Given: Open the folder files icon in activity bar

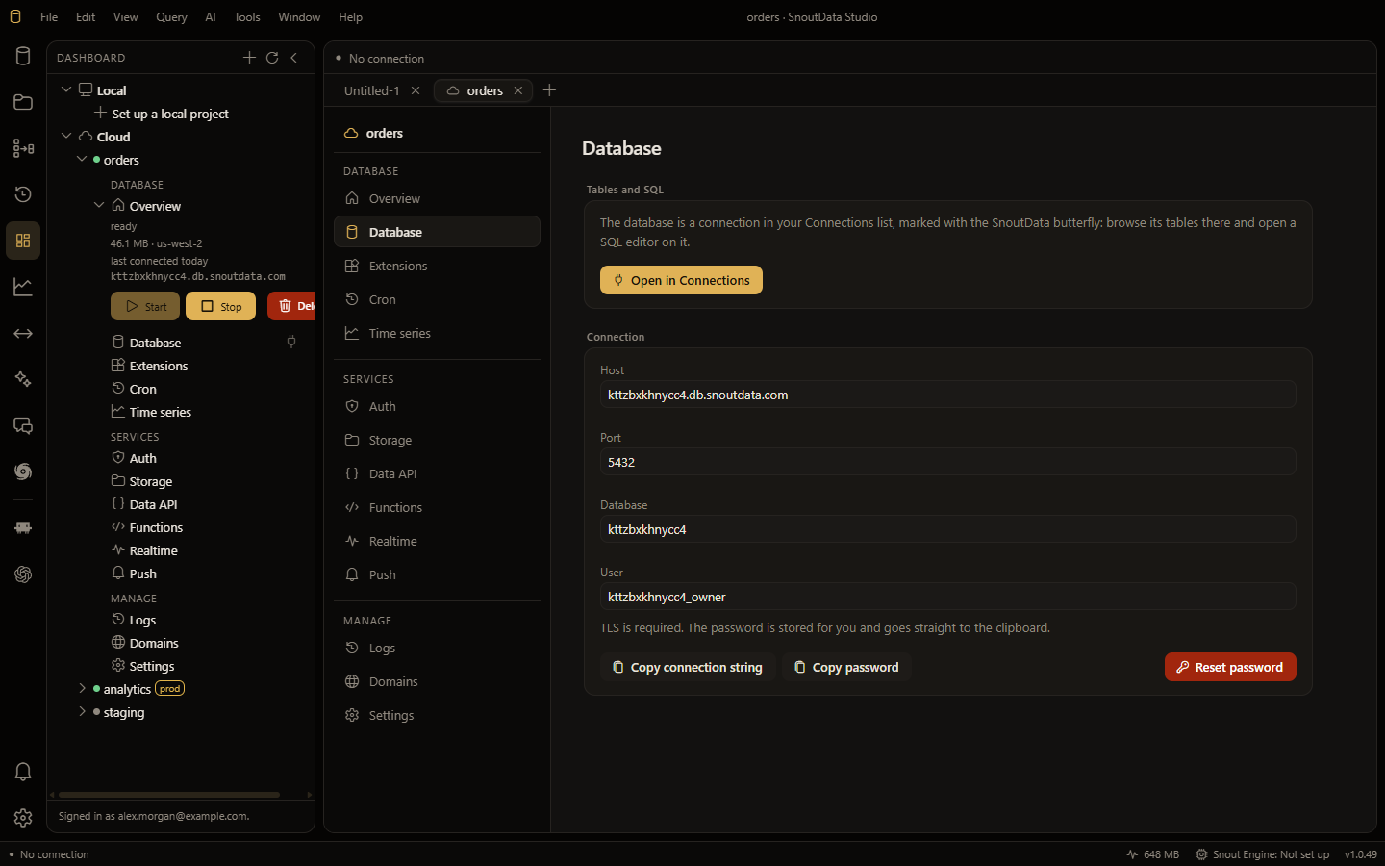Looking at the screenshot, I should [23, 102].
